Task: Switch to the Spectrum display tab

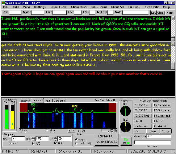Action: pos(26,100)
